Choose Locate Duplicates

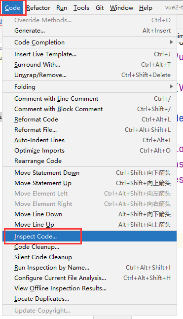point(89,298)
